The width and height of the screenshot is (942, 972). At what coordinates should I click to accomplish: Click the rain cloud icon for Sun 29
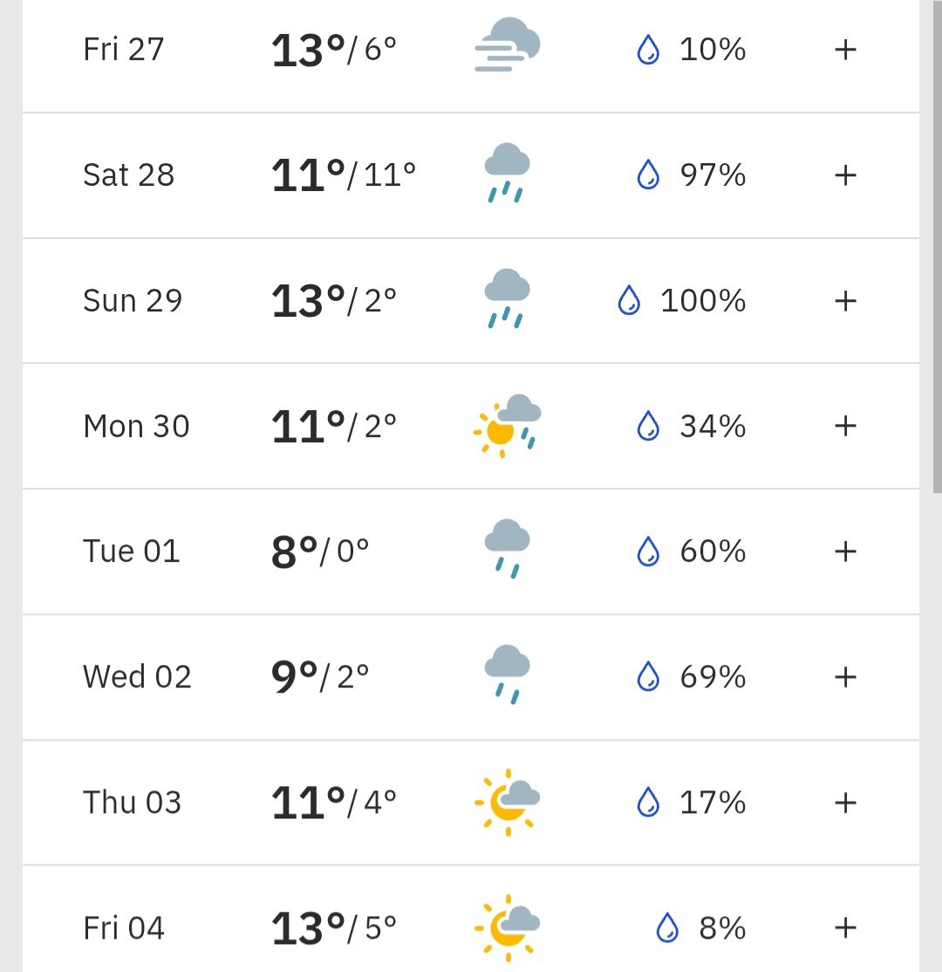[507, 298]
